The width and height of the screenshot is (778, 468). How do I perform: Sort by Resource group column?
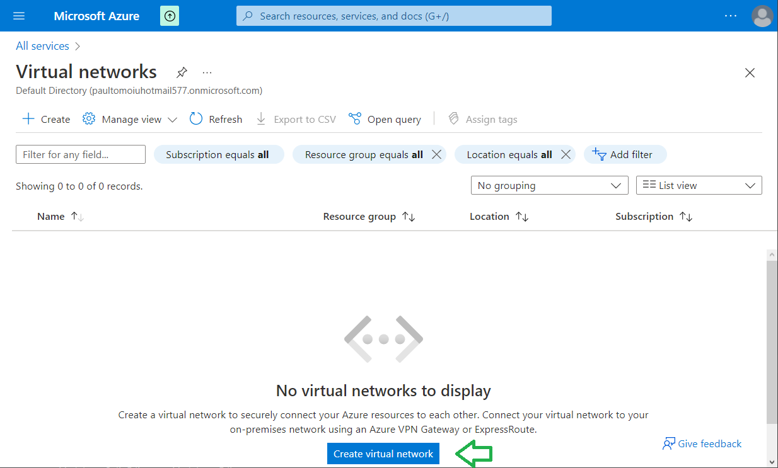tap(369, 216)
